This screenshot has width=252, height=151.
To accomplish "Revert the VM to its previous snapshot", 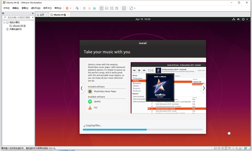I will (89, 8).
